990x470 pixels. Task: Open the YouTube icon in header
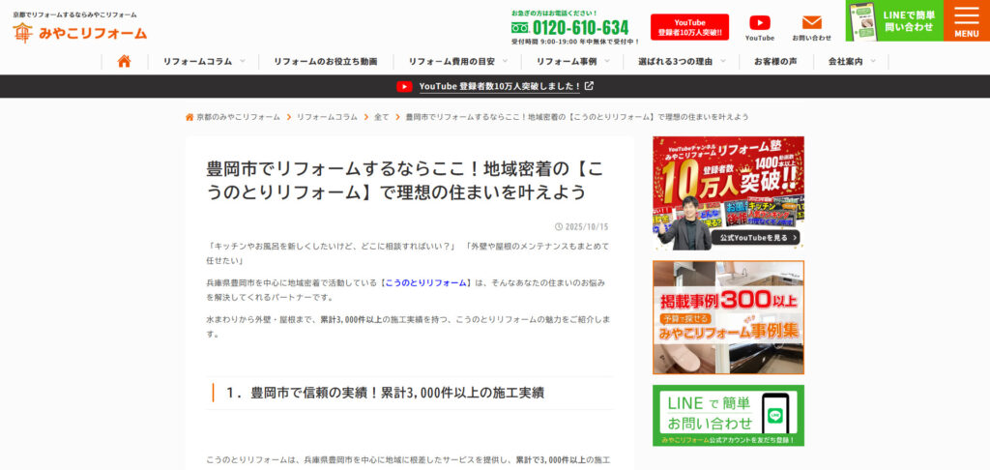[x=760, y=23]
